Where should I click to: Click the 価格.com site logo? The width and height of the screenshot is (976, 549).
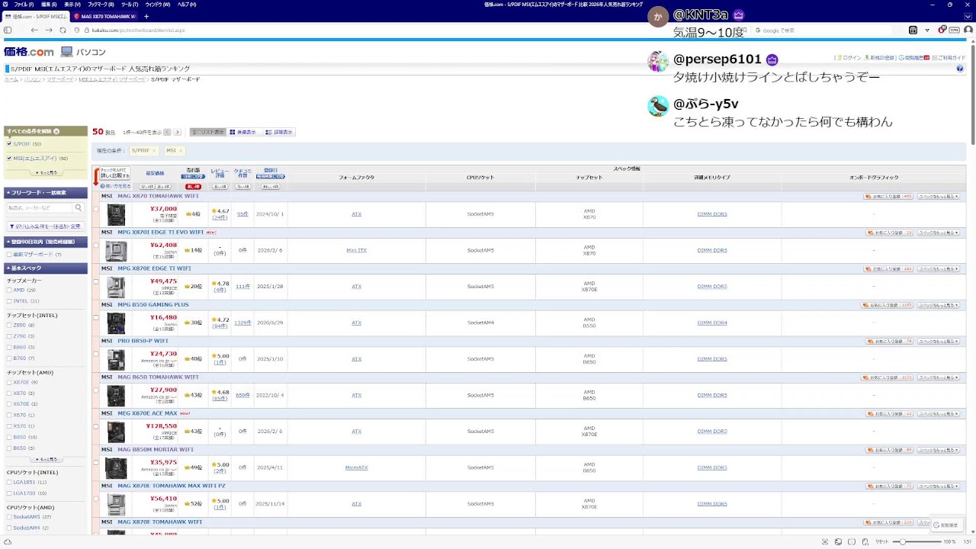(29, 52)
